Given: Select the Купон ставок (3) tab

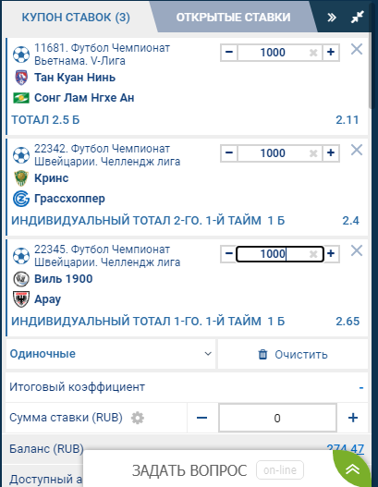Looking at the screenshot, I should [76, 17].
